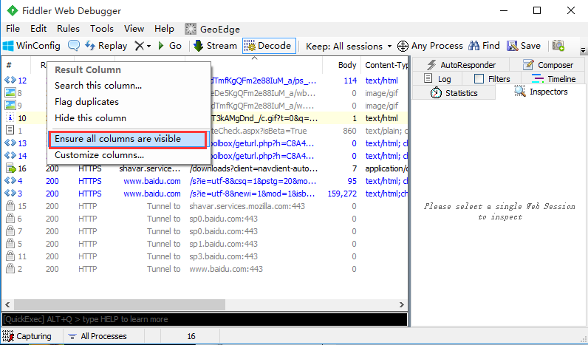Switch to the AutoResponder tab
Screen dimensions: 588x345
point(460,65)
